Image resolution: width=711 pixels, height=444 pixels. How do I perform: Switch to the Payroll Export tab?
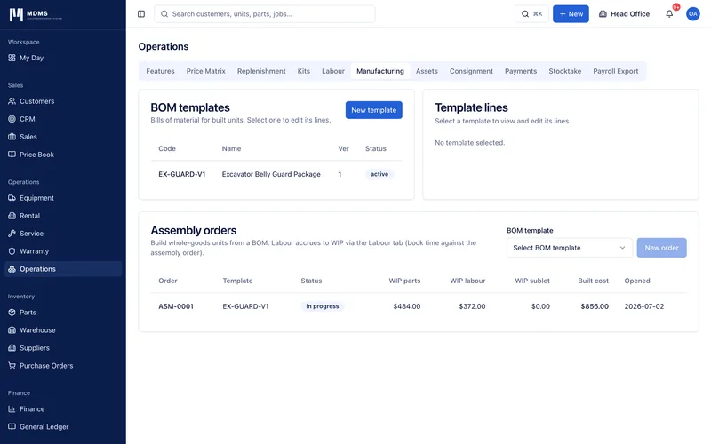coord(615,71)
